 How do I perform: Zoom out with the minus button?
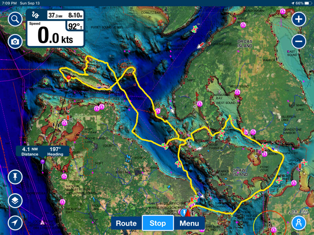tap(299, 41)
